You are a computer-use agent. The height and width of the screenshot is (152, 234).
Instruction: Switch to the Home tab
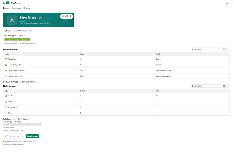(6, 8)
